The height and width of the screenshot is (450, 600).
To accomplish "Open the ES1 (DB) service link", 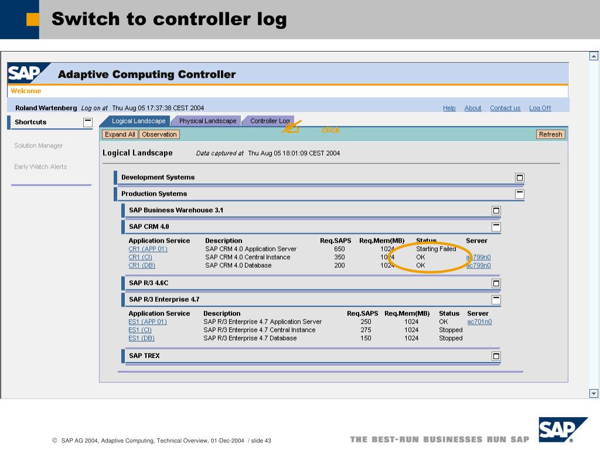I will point(141,338).
